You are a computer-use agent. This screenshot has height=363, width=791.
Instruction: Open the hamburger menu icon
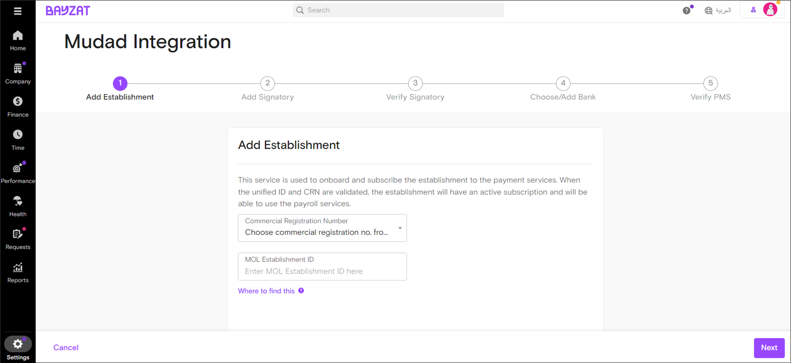click(18, 11)
